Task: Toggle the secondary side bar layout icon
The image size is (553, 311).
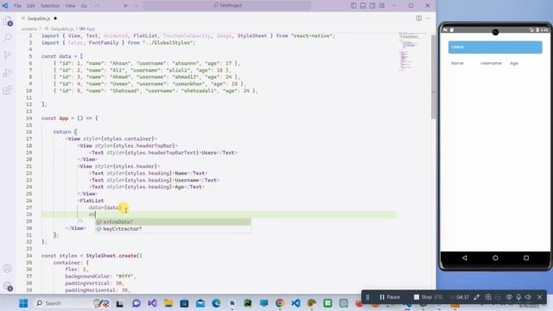Action: pyautogui.click(x=372, y=6)
